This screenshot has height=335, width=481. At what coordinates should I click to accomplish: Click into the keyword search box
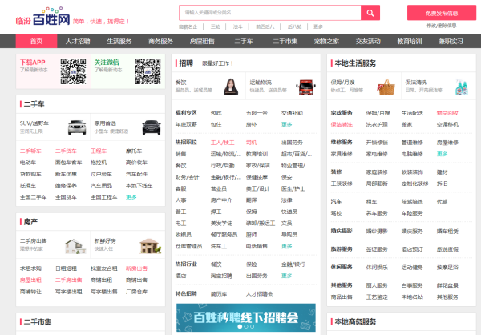(x=270, y=13)
